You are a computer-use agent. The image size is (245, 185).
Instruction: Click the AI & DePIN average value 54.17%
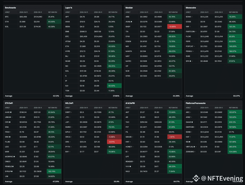point(177,182)
